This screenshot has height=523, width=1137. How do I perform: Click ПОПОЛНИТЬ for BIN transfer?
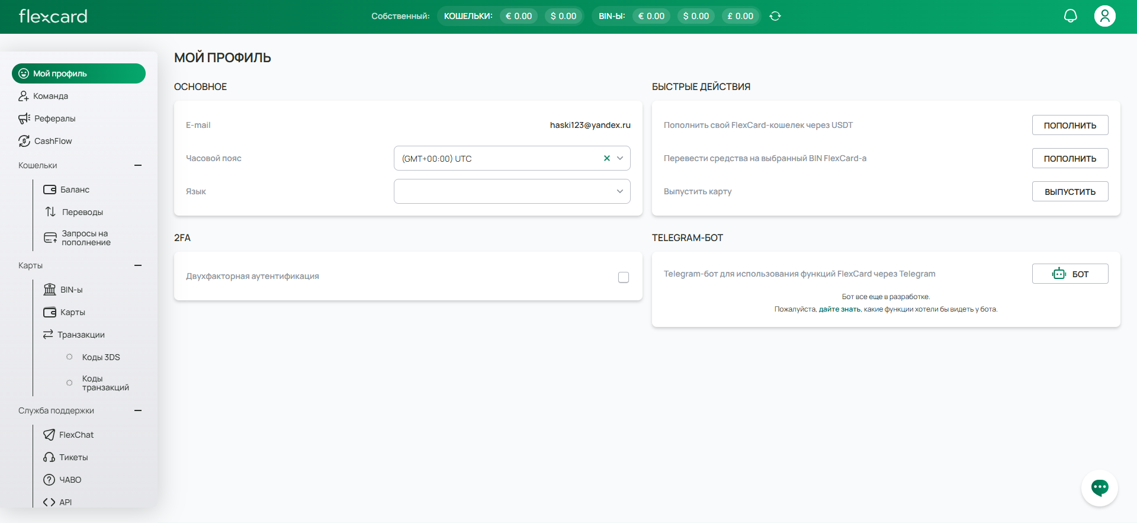(x=1070, y=158)
